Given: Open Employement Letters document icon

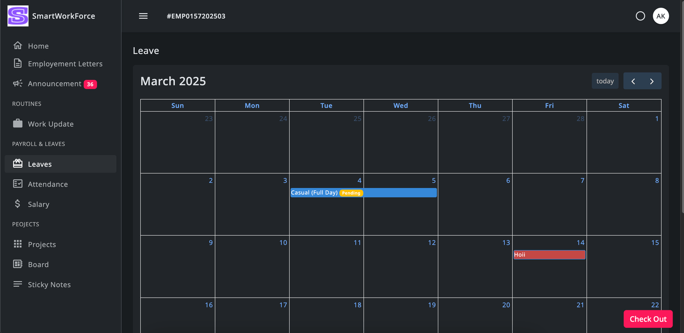Looking at the screenshot, I should [x=18, y=64].
